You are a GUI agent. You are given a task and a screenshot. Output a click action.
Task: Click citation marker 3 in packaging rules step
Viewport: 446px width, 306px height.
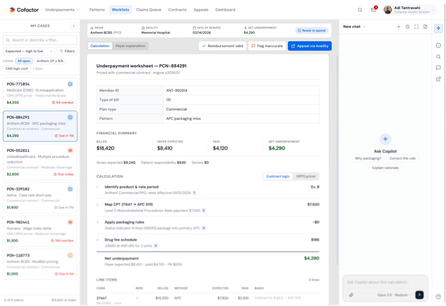[x=204, y=228]
